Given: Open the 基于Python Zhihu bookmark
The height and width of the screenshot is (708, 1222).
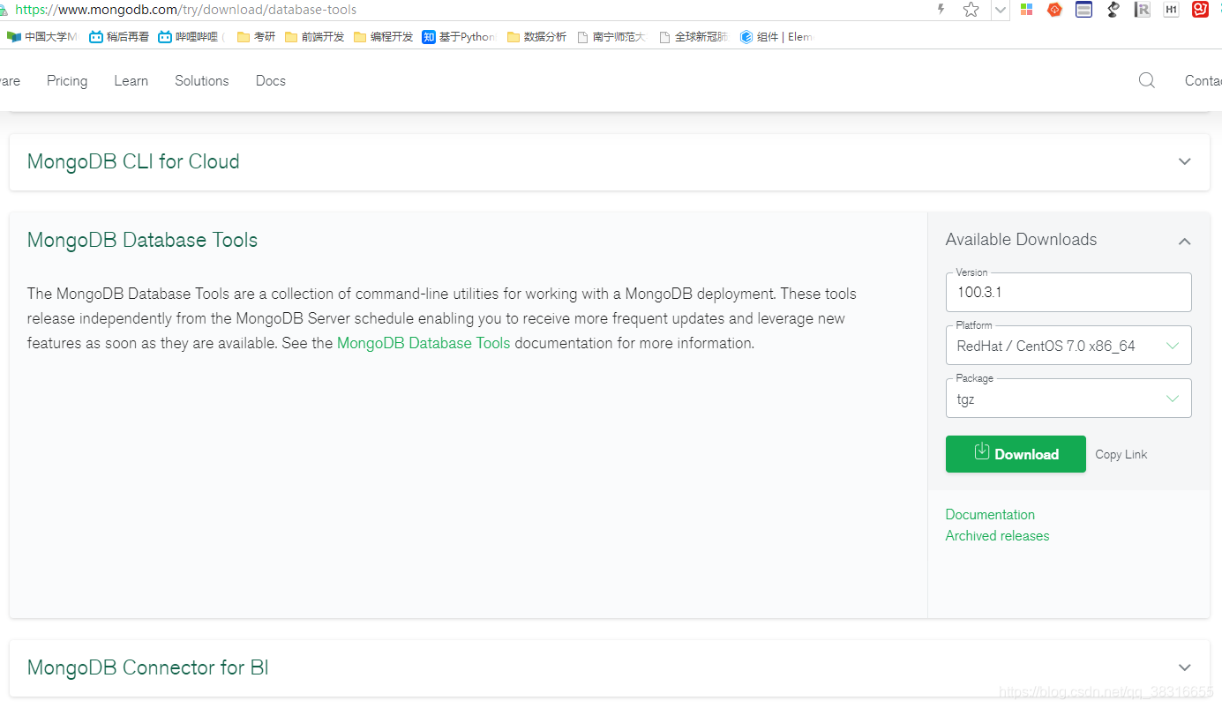Looking at the screenshot, I should 459,37.
